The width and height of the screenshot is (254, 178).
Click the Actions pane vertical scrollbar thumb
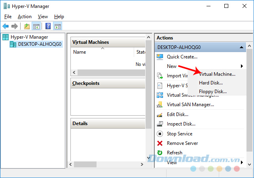250,100
